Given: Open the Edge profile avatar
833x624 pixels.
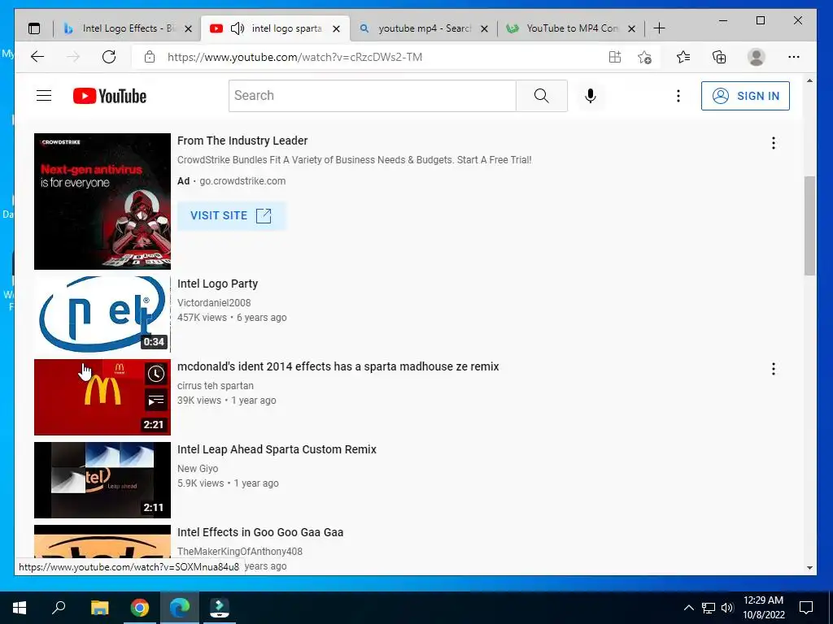Looking at the screenshot, I should [x=756, y=57].
